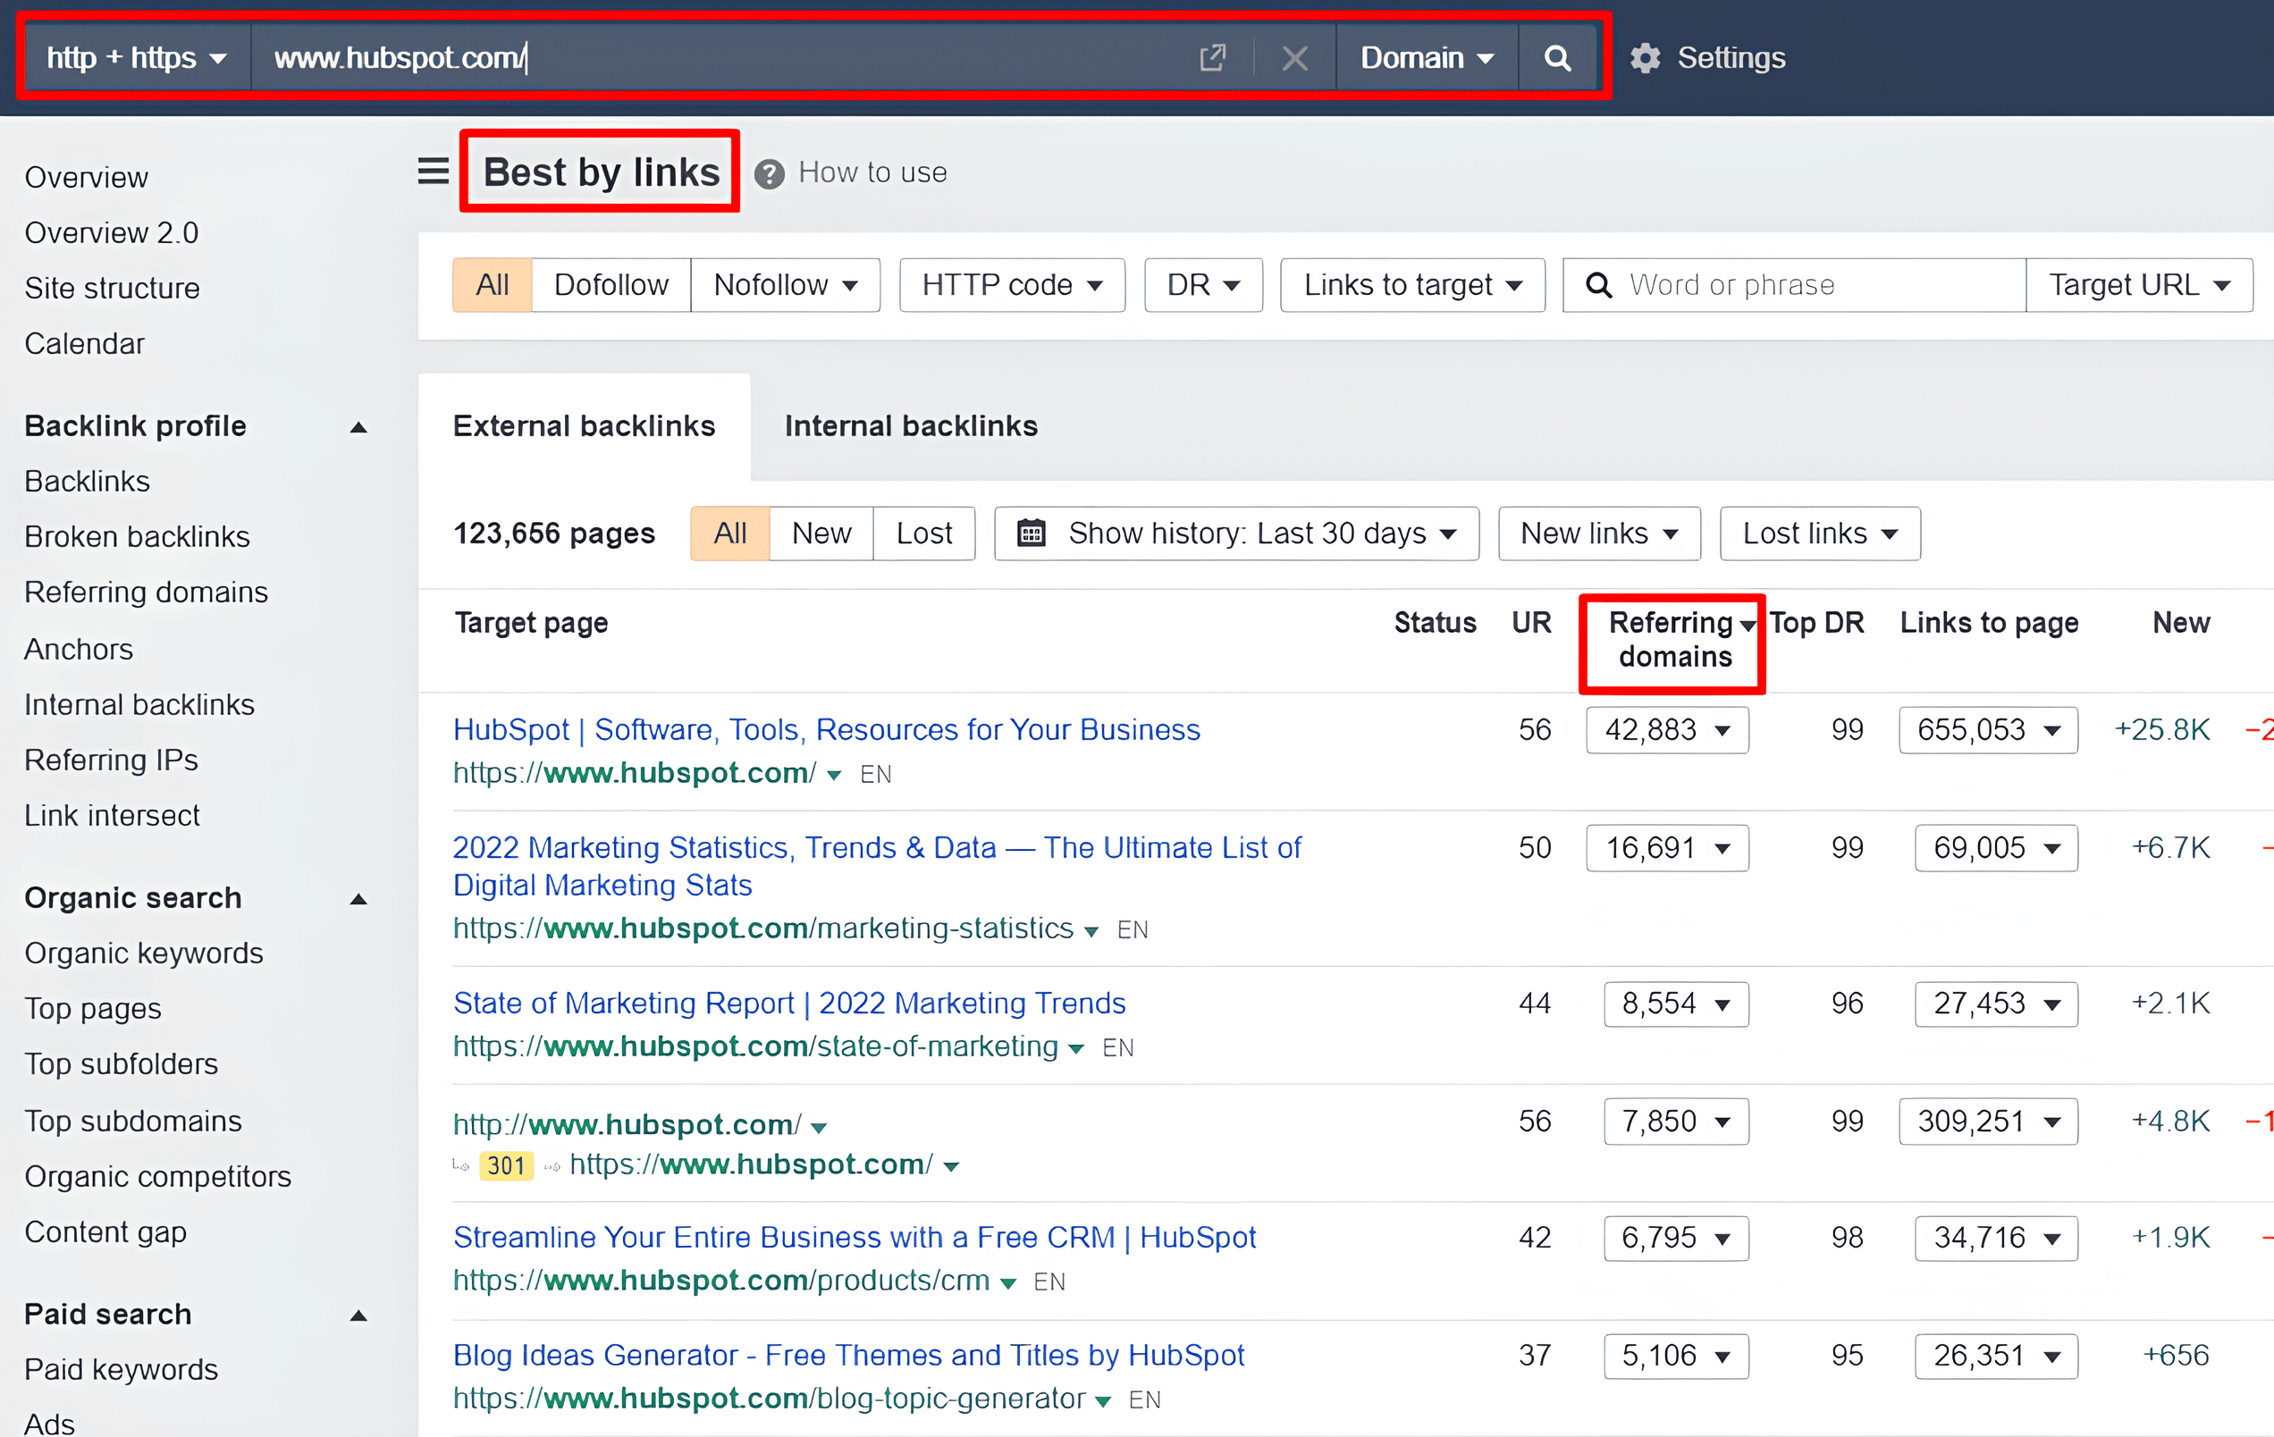Screen dimensions: 2274x1437
Task: Sort by UR column header
Action: (1531, 623)
